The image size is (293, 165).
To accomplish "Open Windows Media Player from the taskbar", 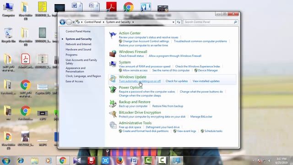I will point(49,160).
